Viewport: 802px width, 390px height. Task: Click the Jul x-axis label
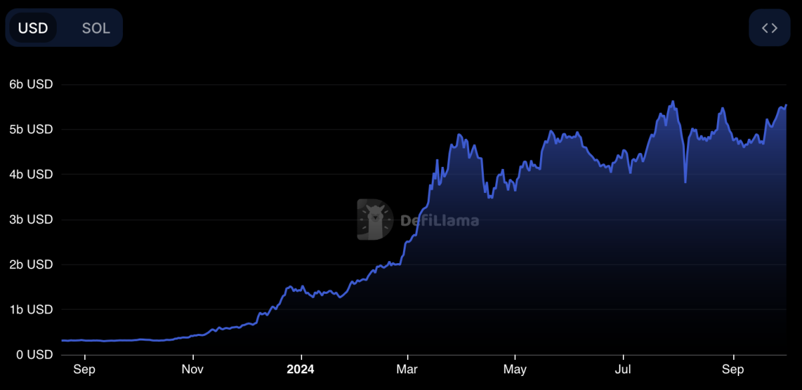pyautogui.click(x=623, y=369)
